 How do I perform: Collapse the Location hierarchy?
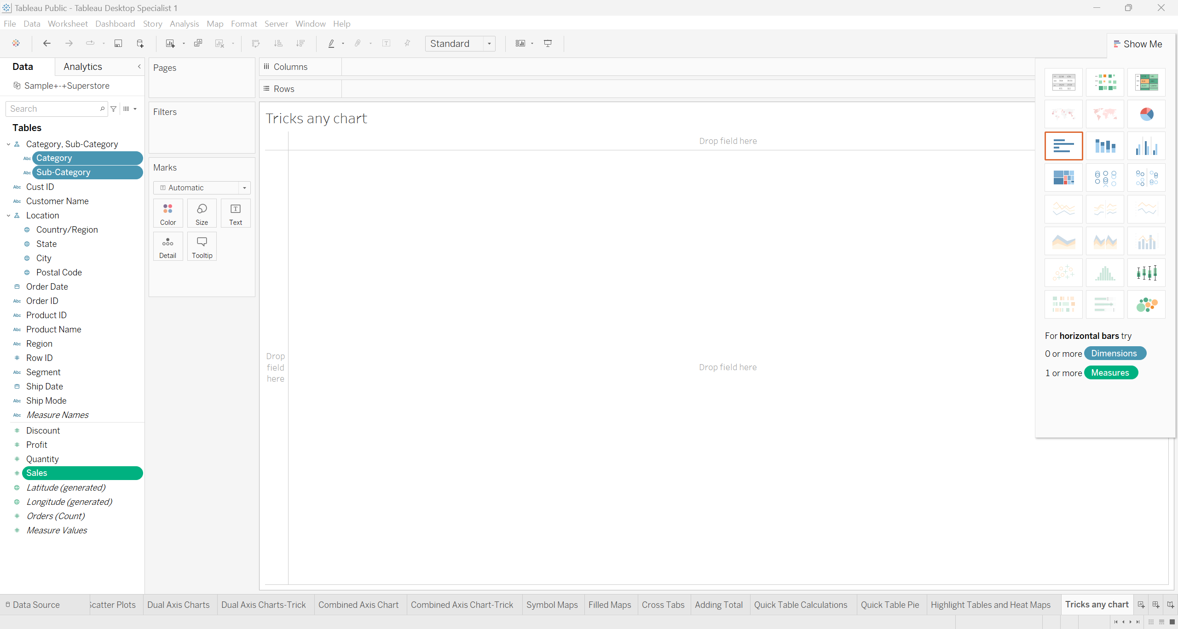(8, 216)
